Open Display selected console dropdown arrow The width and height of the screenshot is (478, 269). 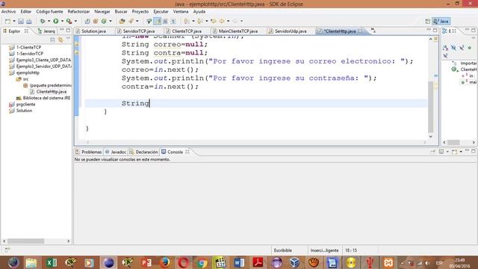447,152
